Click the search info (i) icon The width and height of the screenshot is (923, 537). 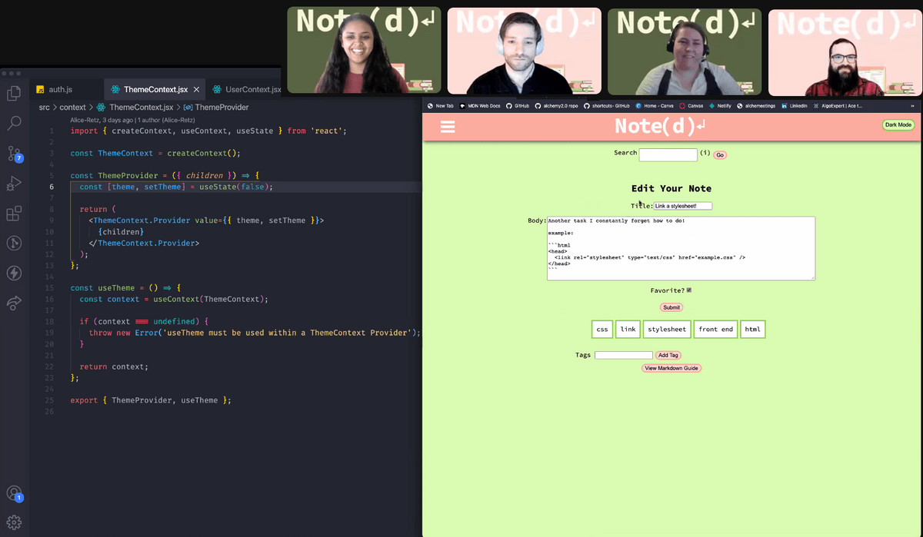click(x=705, y=153)
